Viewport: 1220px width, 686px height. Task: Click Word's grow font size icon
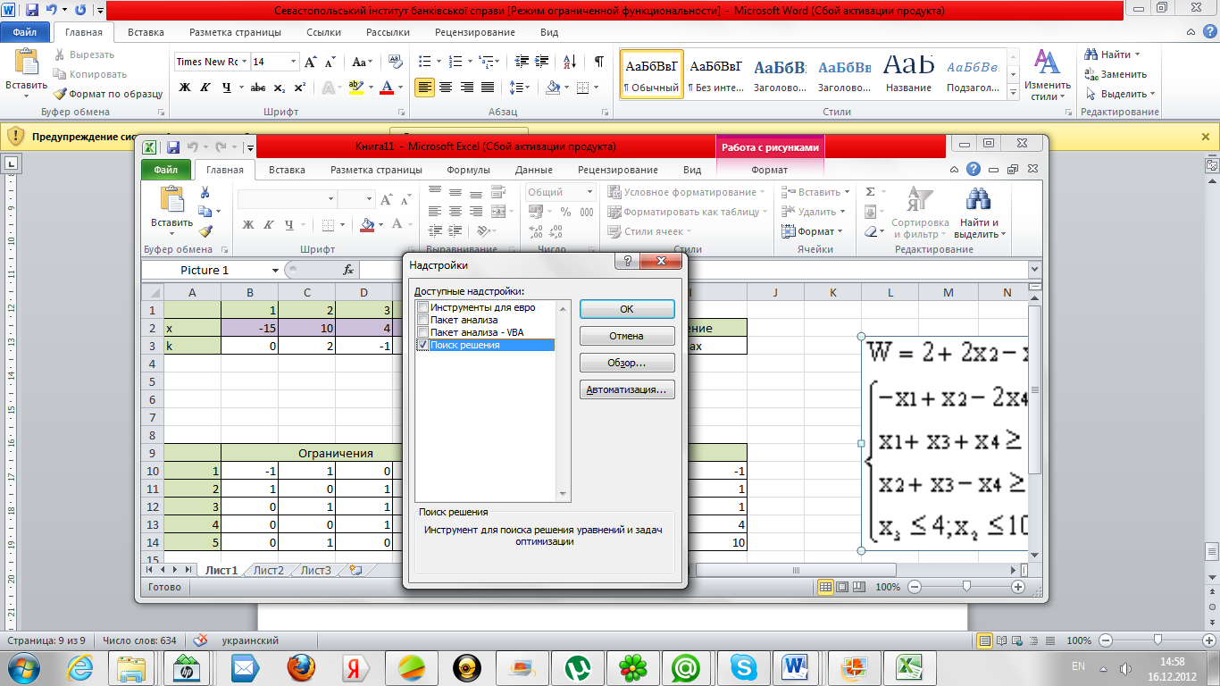coord(311,62)
